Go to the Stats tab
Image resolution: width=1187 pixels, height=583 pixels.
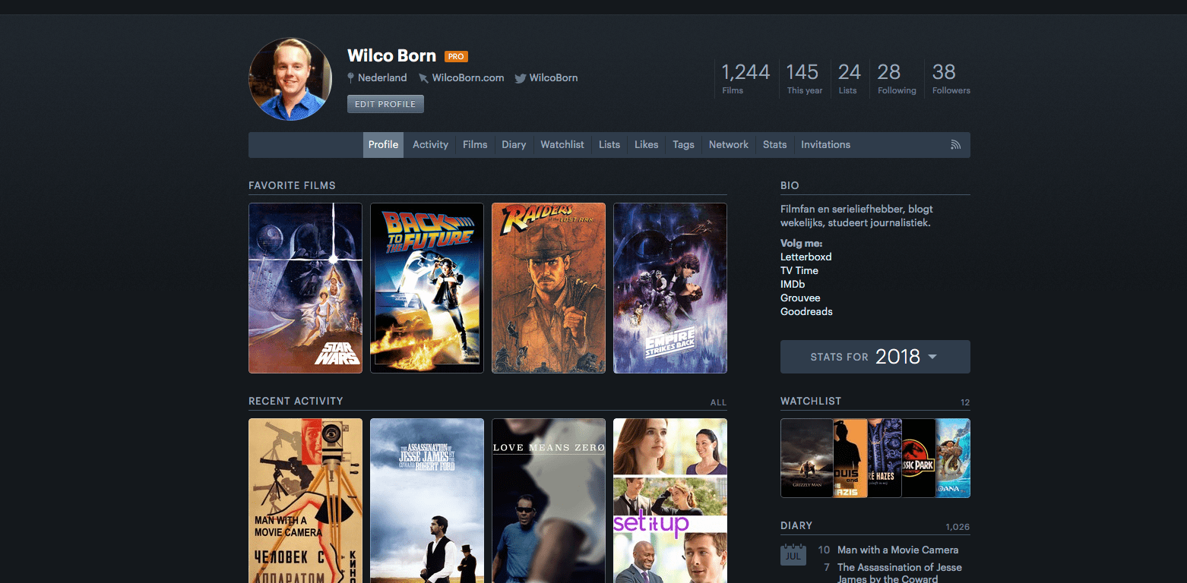774,145
